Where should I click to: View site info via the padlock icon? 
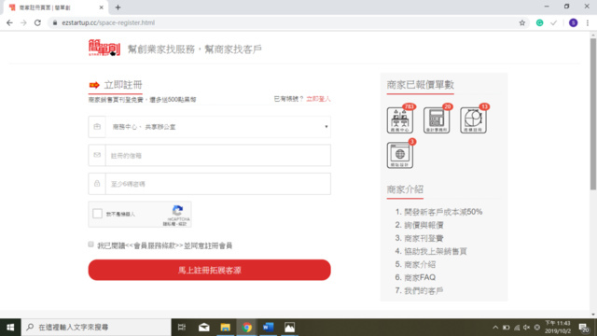pyautogui.click(x=55, y=22)
